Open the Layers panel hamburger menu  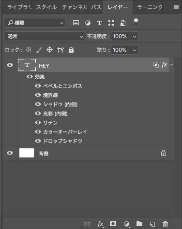[176, 7]
